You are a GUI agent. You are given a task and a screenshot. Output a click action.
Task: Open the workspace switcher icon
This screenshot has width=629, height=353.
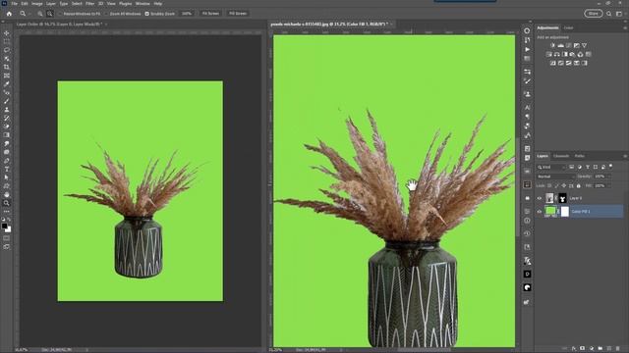pos(619,14)
